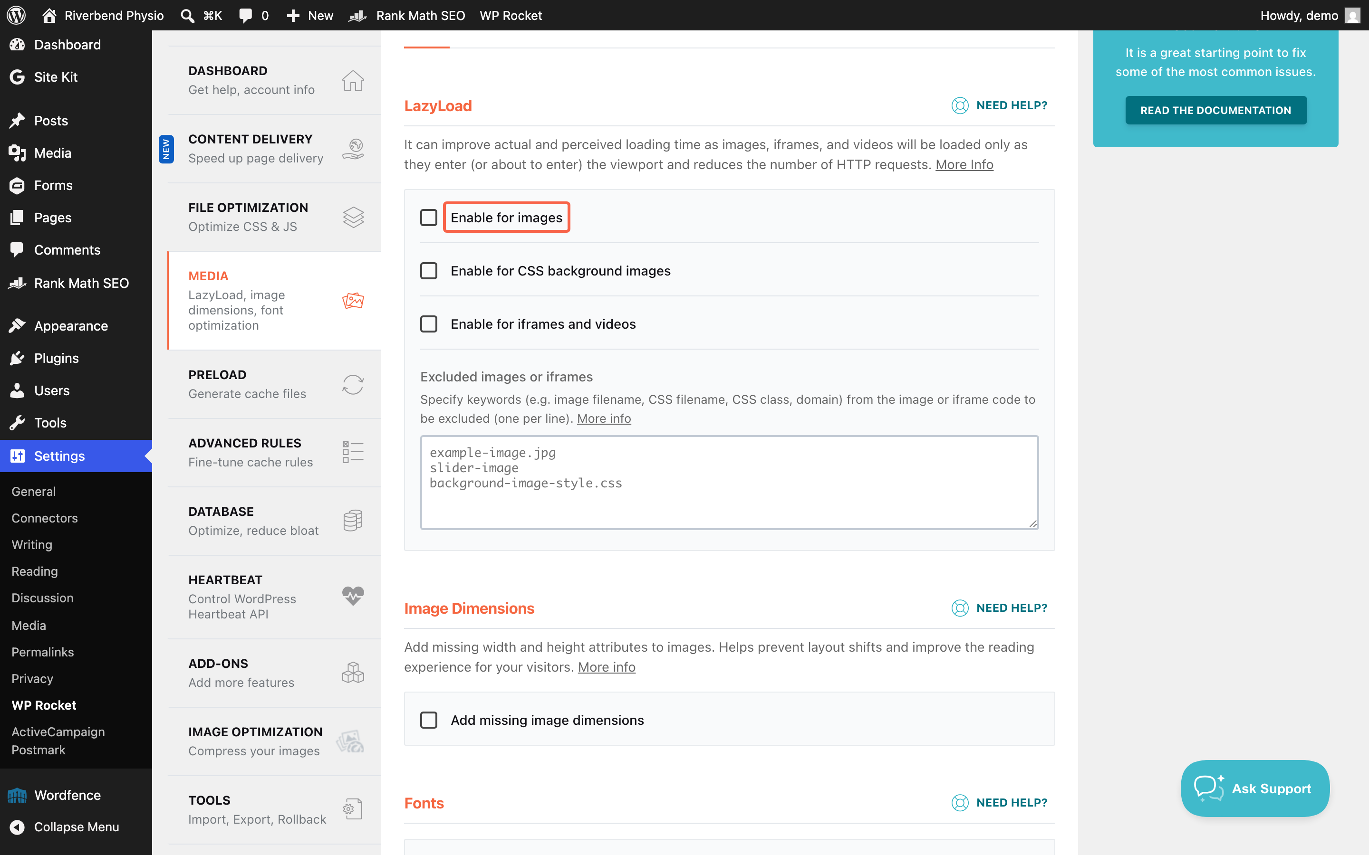The height and width of the screenshot is (855, 1369).
Task: Open comments bubble in admin bar
Action: click(245, 15)
